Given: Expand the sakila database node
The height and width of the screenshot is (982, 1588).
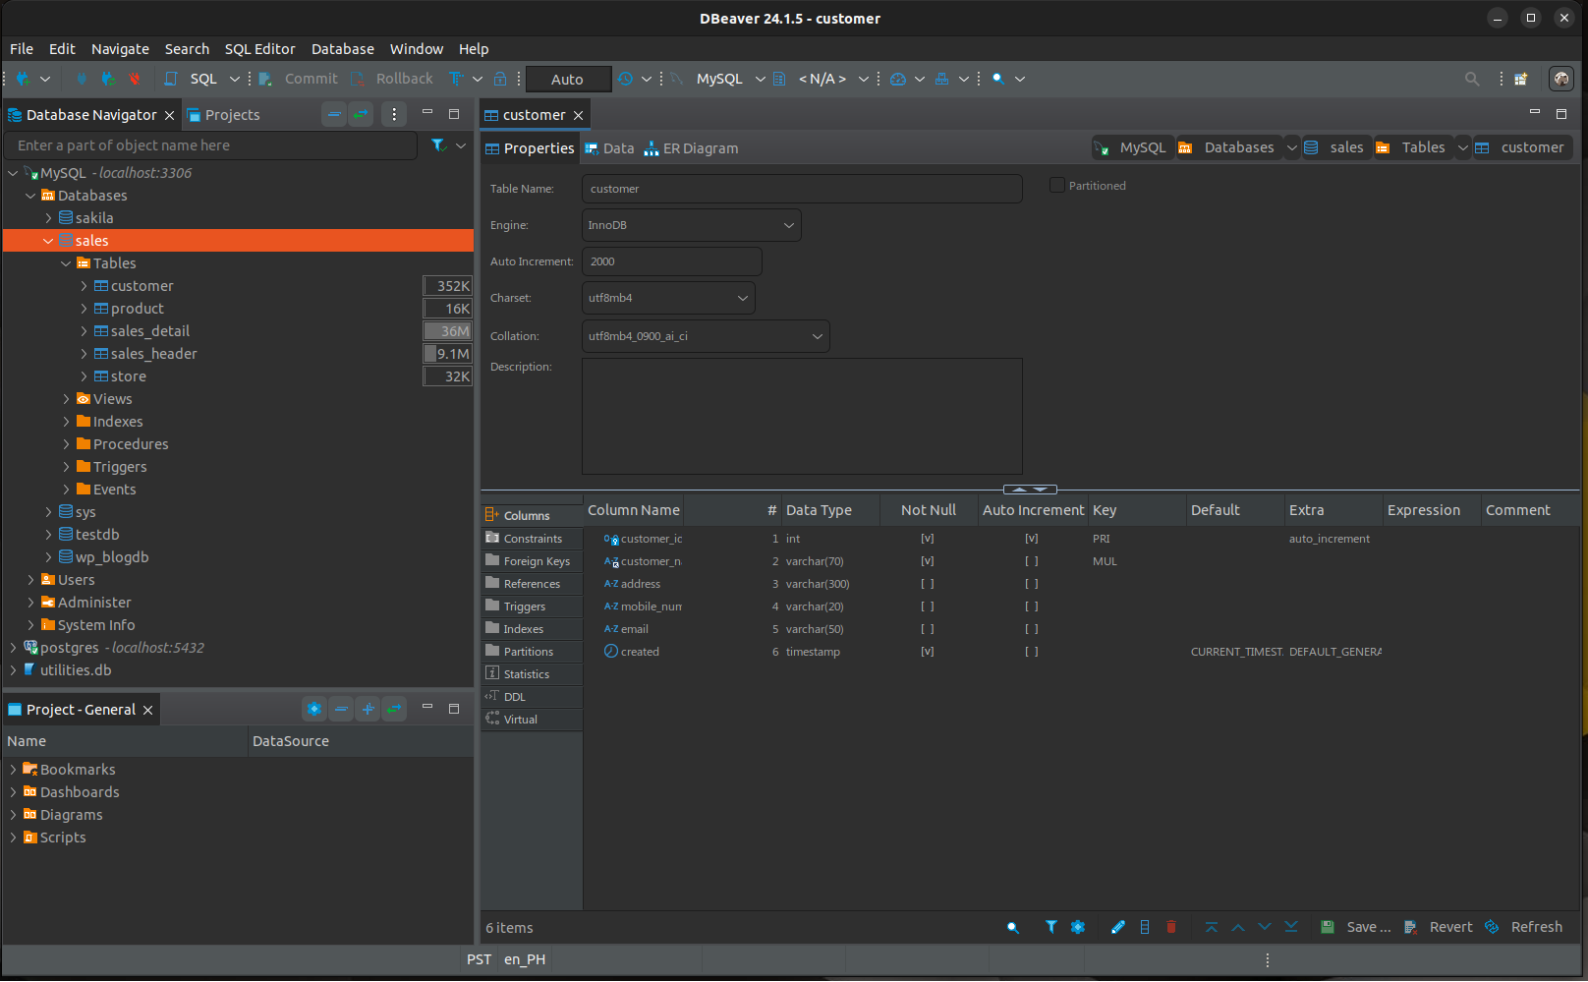Looking at the screenshot, I should click(48, 218).
